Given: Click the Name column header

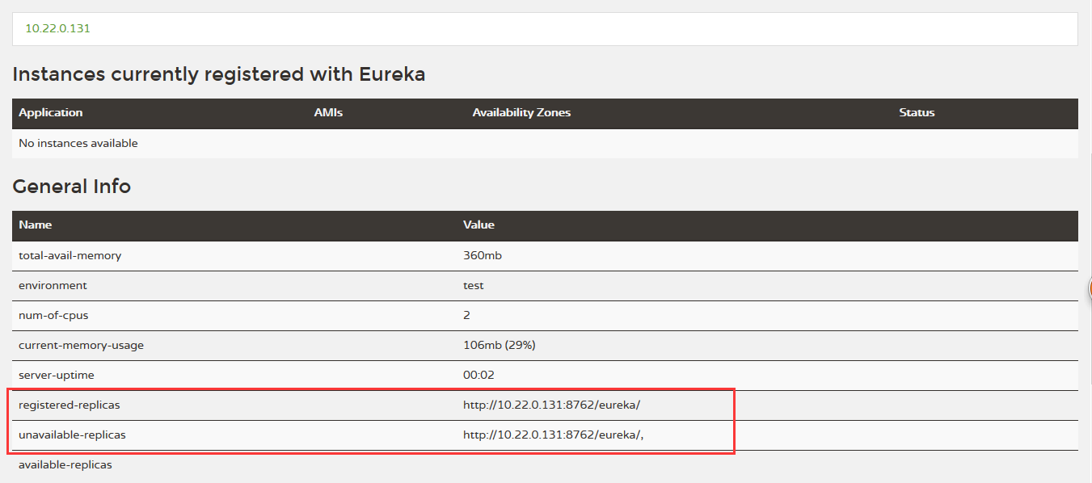Looking at the screenshot, I should point(35,225).
